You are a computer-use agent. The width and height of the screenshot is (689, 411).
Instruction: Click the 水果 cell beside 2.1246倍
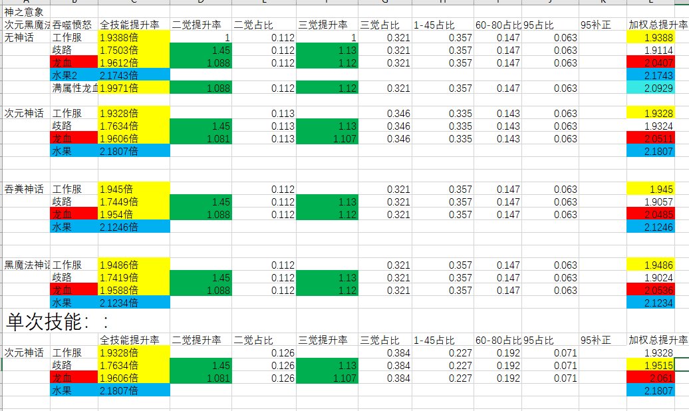coord(74,227)
